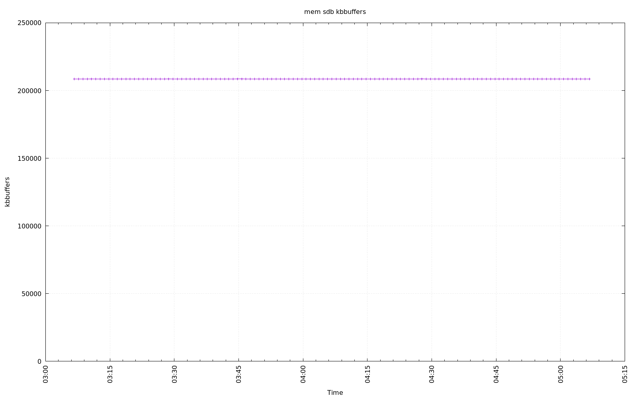Select the 03:15 time tick label
Screen dimensions: 637x398
click(x=110, y=375)
